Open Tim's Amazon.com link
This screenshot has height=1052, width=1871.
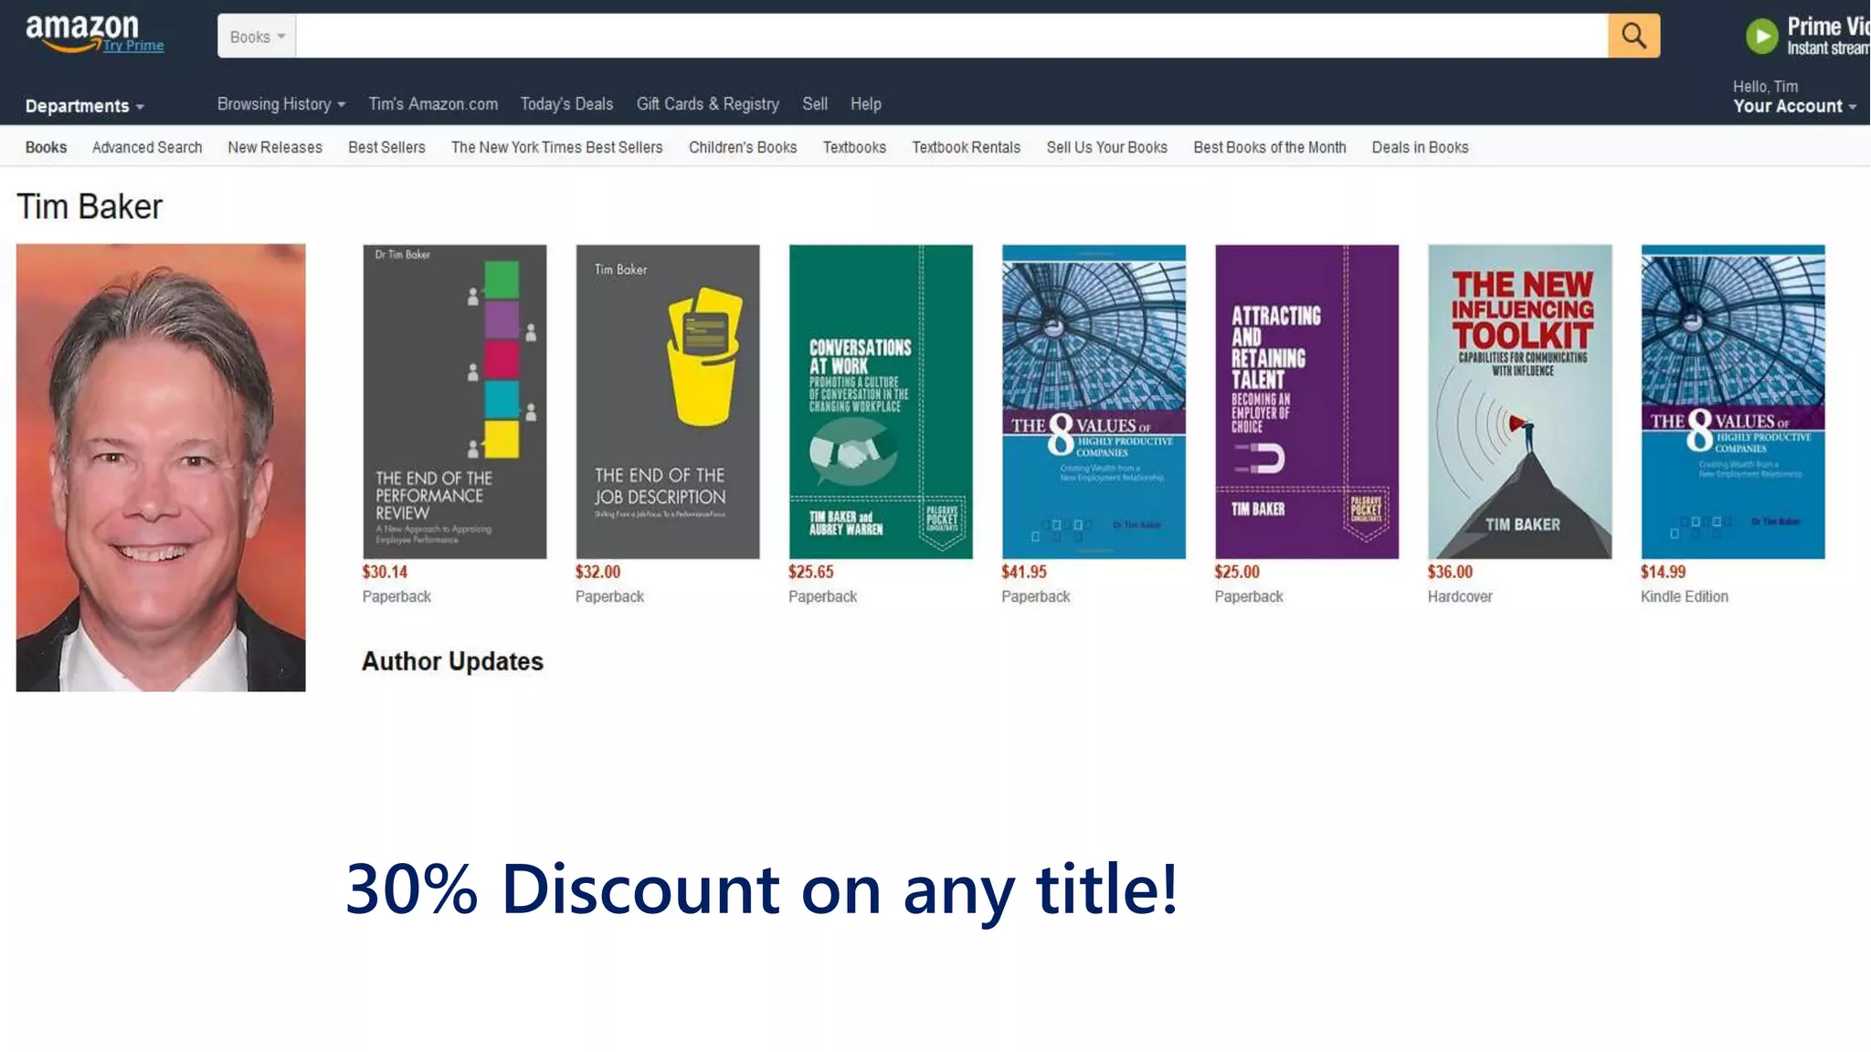pyautogui.click(x=433, y=104)
